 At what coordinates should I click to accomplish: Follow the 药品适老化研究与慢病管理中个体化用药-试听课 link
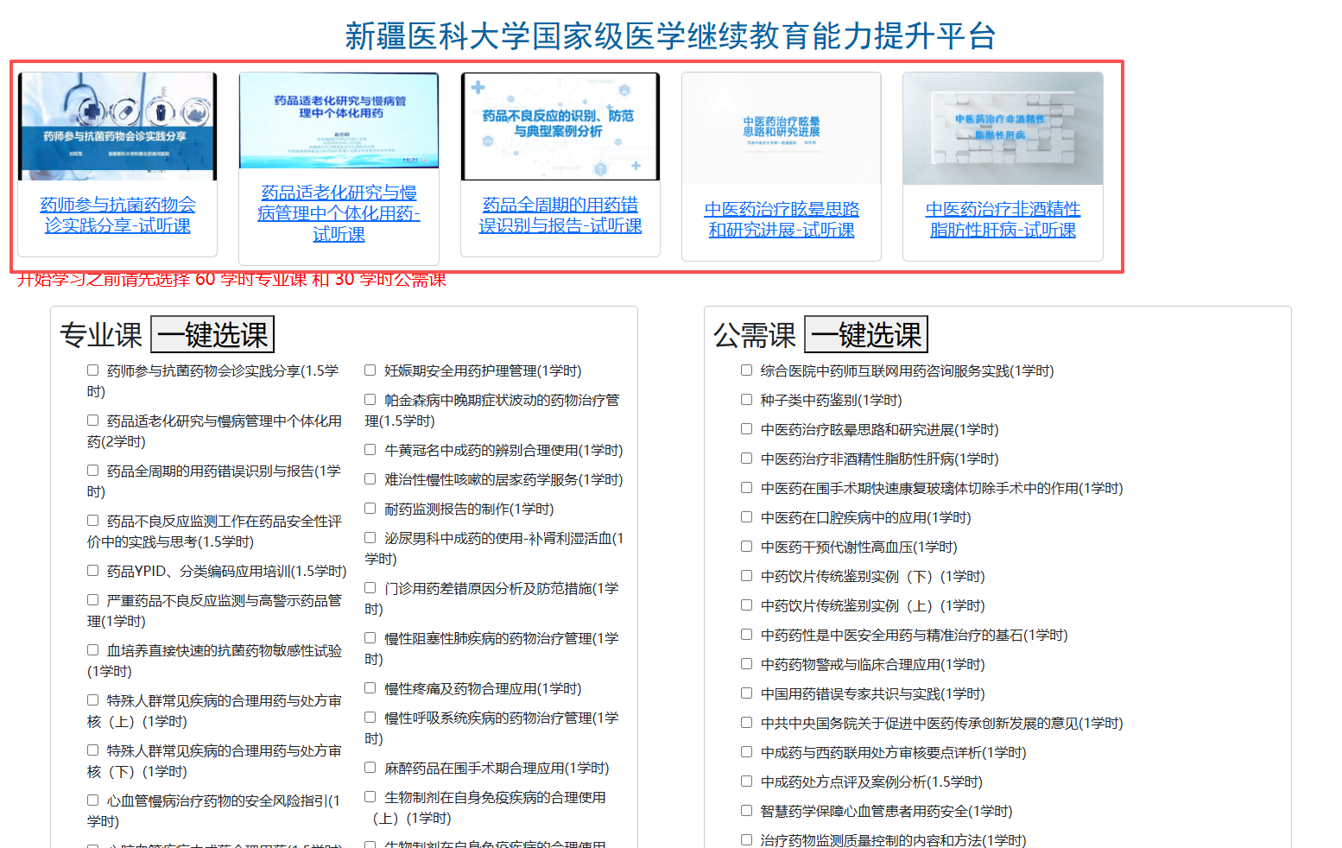[x=339, y=213]
